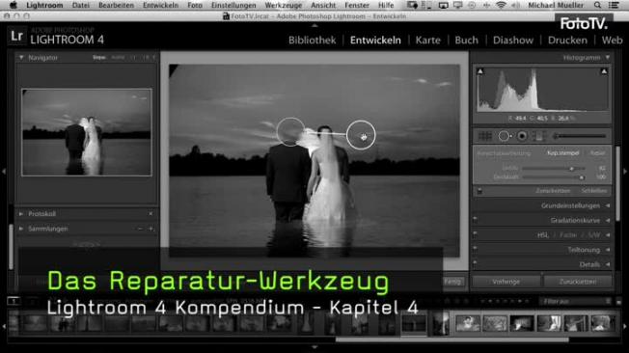The width and height of the screenshot is (629, 353).
Task: Switch to the Bibliothek module
Action: coord(313,41)
